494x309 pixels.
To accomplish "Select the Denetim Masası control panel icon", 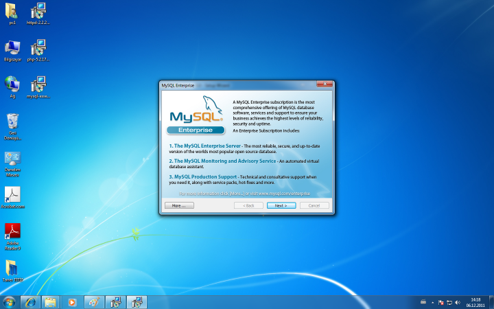I will tap(12, 159).
